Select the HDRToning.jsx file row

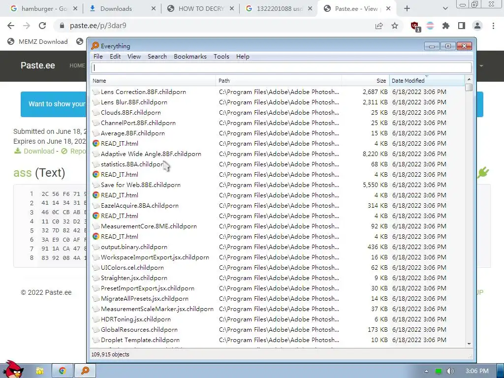(278, 319)
